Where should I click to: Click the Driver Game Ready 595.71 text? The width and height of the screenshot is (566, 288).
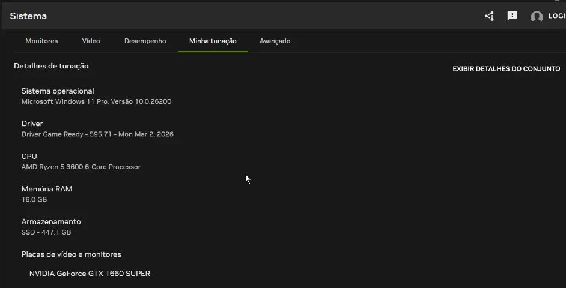coord(97,134)
